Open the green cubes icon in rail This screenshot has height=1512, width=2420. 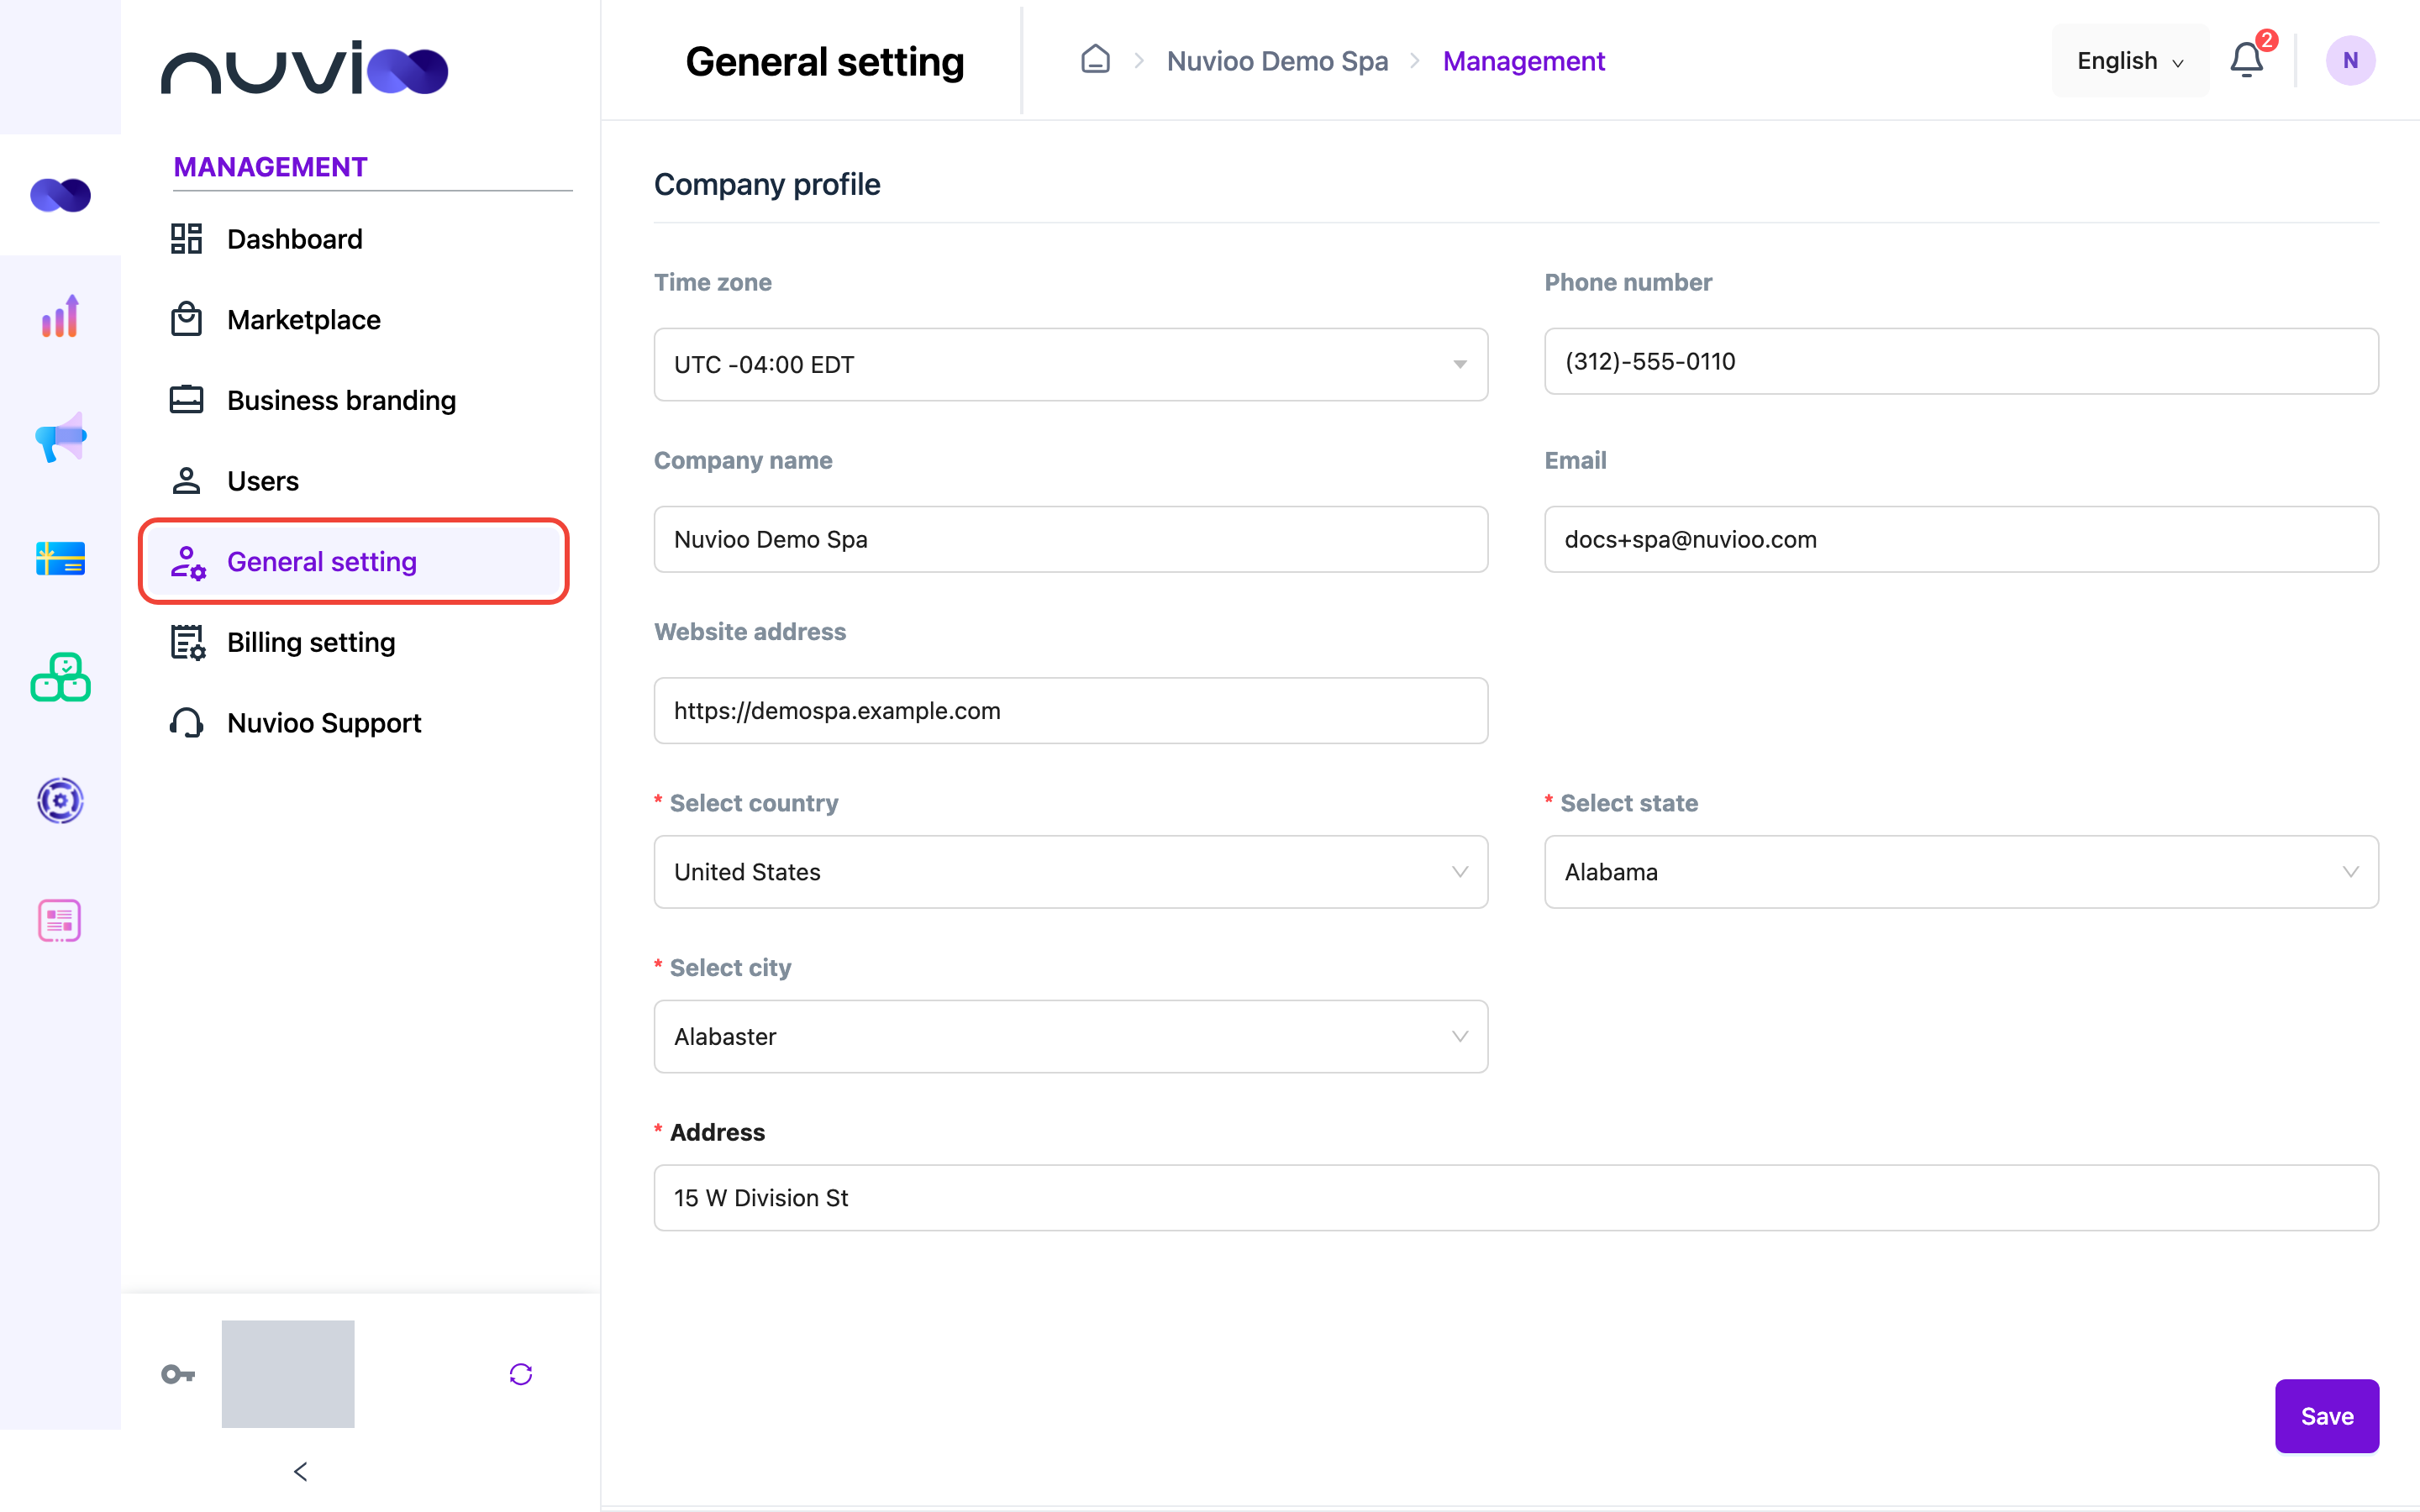60,678
